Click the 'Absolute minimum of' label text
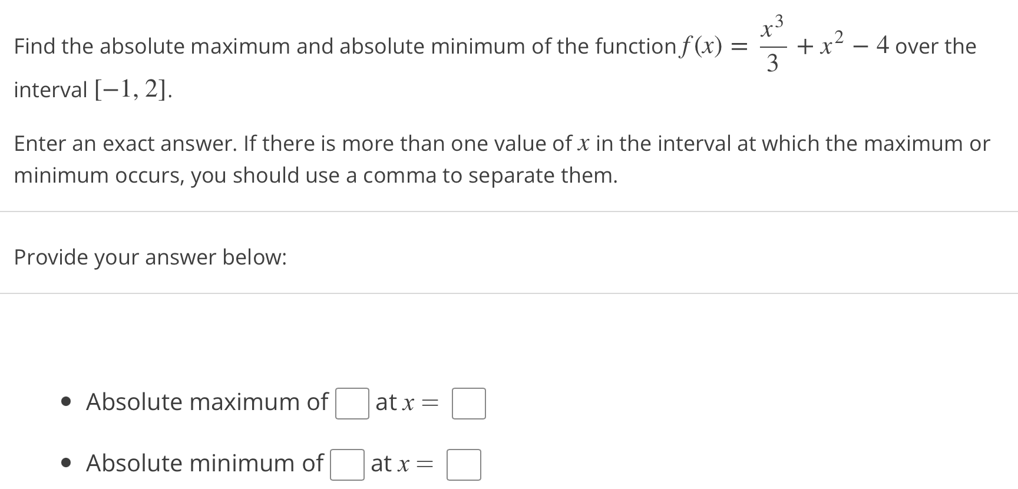 [x=205, y=464]
